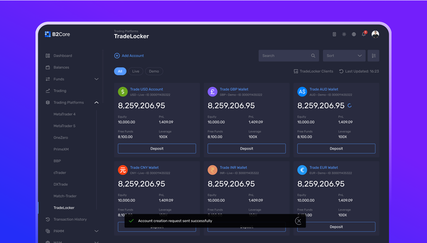
Task: Expand the Funds menu chevron
Action: coord(96,79)
